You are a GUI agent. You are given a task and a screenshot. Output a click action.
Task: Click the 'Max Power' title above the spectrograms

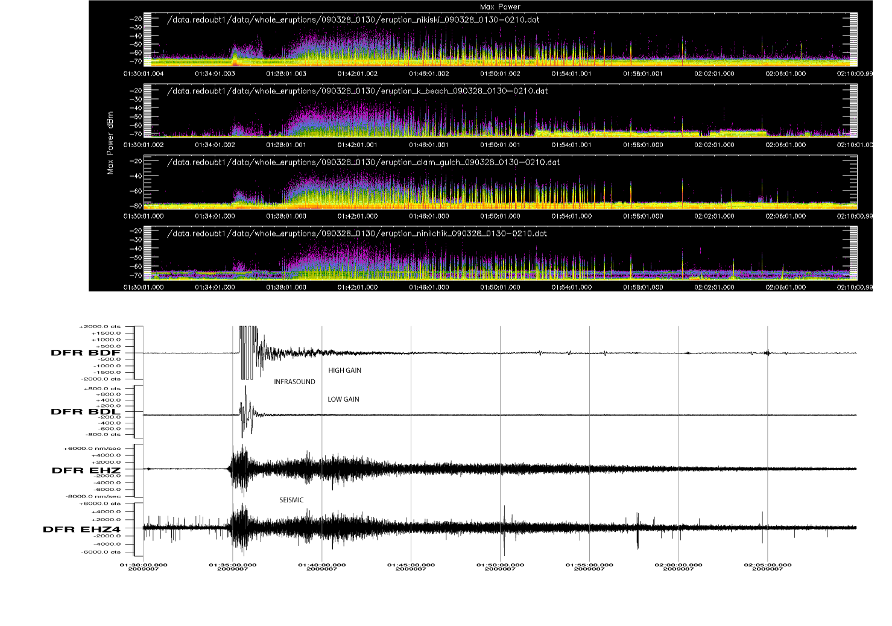[x=500, y=7]
